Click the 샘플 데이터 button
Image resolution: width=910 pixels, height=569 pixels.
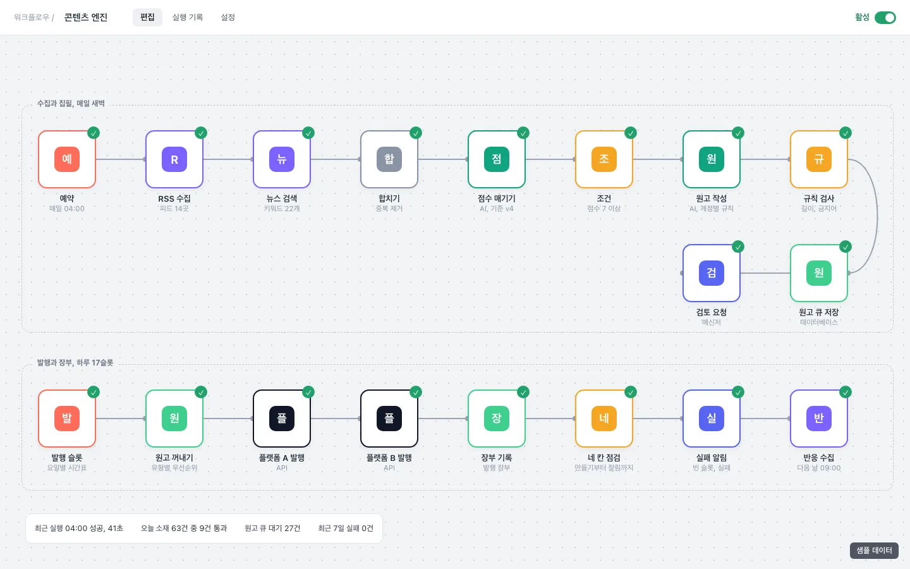tap(874, 551)
